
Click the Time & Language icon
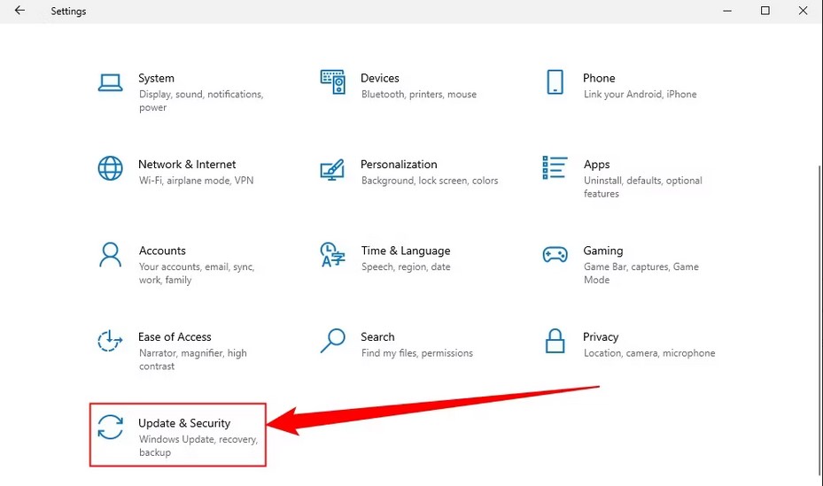pyautogui.click(x=333, y=254)
